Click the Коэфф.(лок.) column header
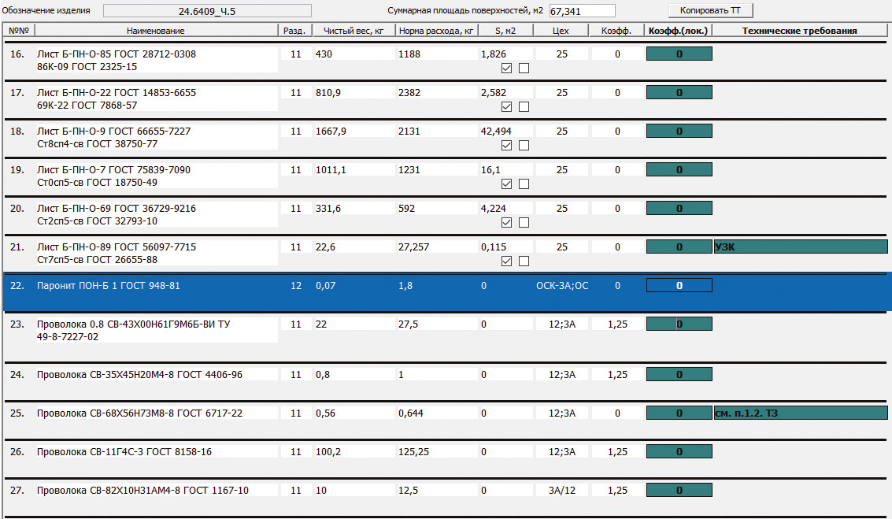Screen dimensions: 892x519 [x=678, y=31]
